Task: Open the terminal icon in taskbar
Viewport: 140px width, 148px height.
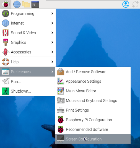Action: point(35,4)
